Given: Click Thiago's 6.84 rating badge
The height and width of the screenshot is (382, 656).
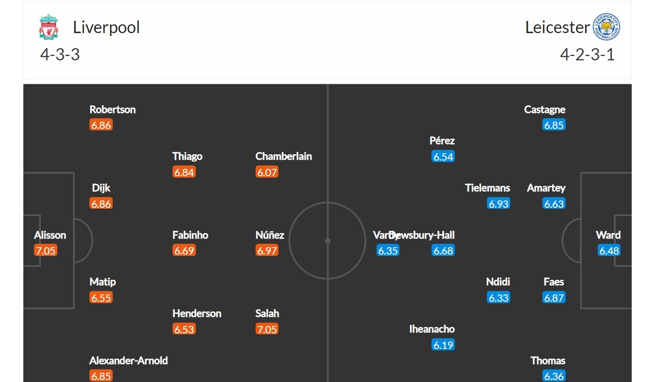Looking at the screenshot, I should pyautogui.click(x=184, y=172).
